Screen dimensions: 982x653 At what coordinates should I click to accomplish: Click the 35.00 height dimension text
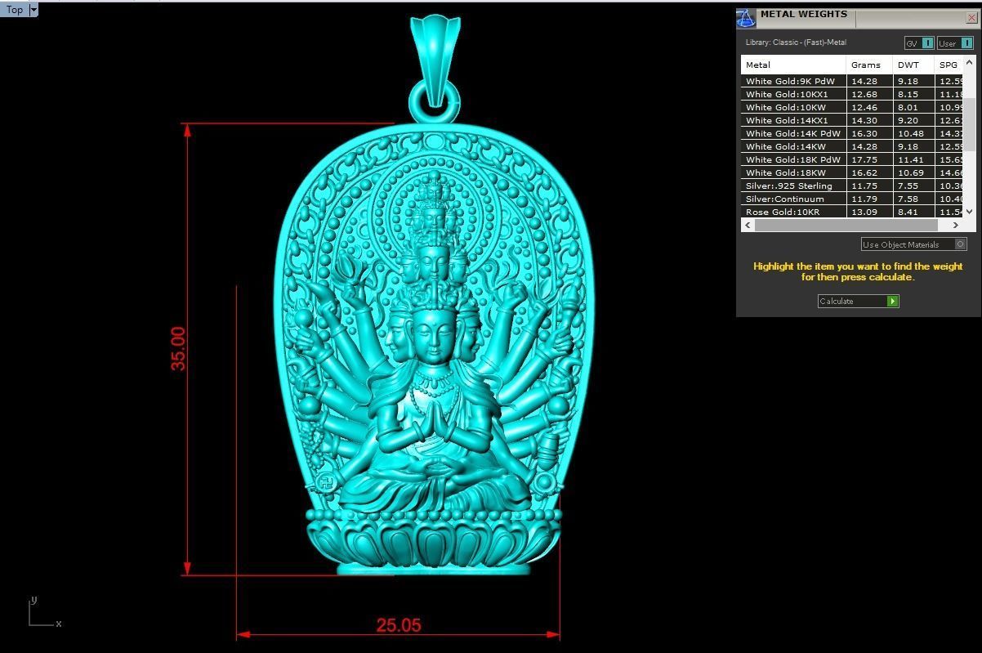(178, 349)
